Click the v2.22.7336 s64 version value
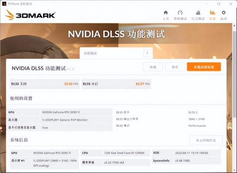237x173 pixels. coord(114,162)
